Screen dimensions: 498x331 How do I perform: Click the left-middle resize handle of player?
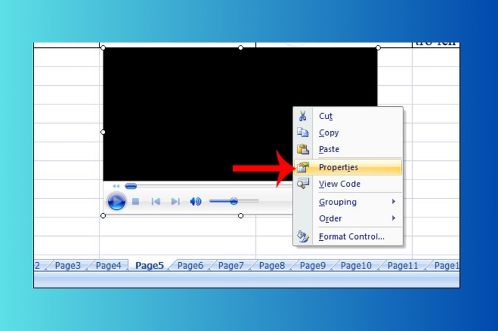103,132
